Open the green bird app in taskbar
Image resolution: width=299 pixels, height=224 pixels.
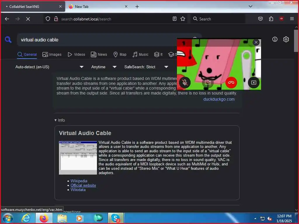(98, 218)
